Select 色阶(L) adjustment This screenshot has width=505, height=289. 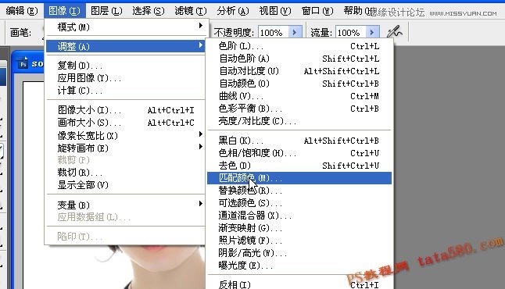[299, 46]
